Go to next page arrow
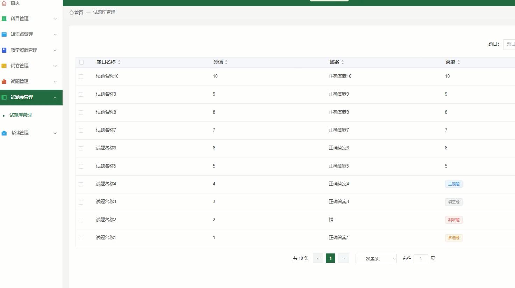 [x=343, y=258]
